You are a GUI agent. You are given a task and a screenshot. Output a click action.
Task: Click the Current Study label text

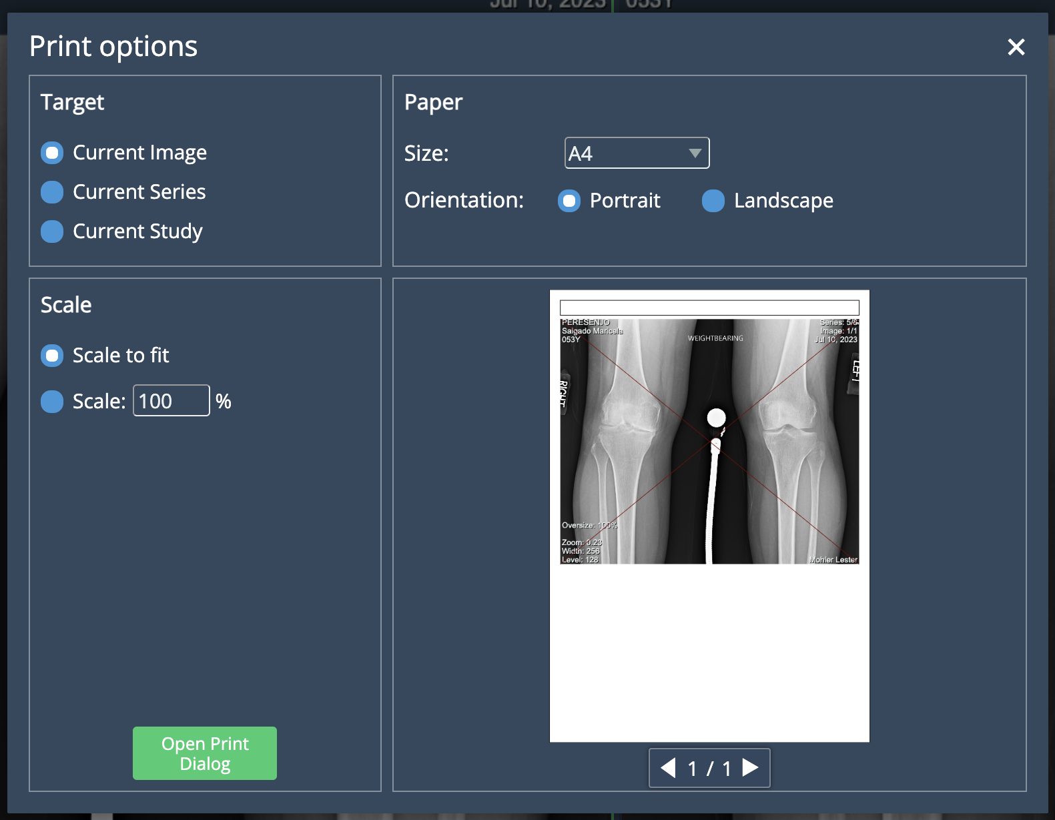point(137,232)
